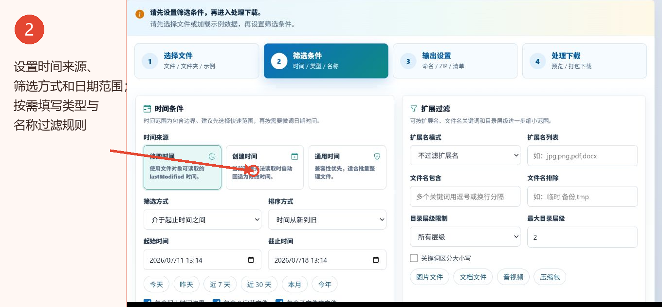Click the 目录层级限制 label text
The width and height of the screenshot is (662, 307).
(429, 218)
